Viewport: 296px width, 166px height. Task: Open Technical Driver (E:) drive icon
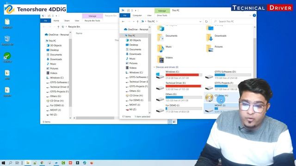point(160,87)
